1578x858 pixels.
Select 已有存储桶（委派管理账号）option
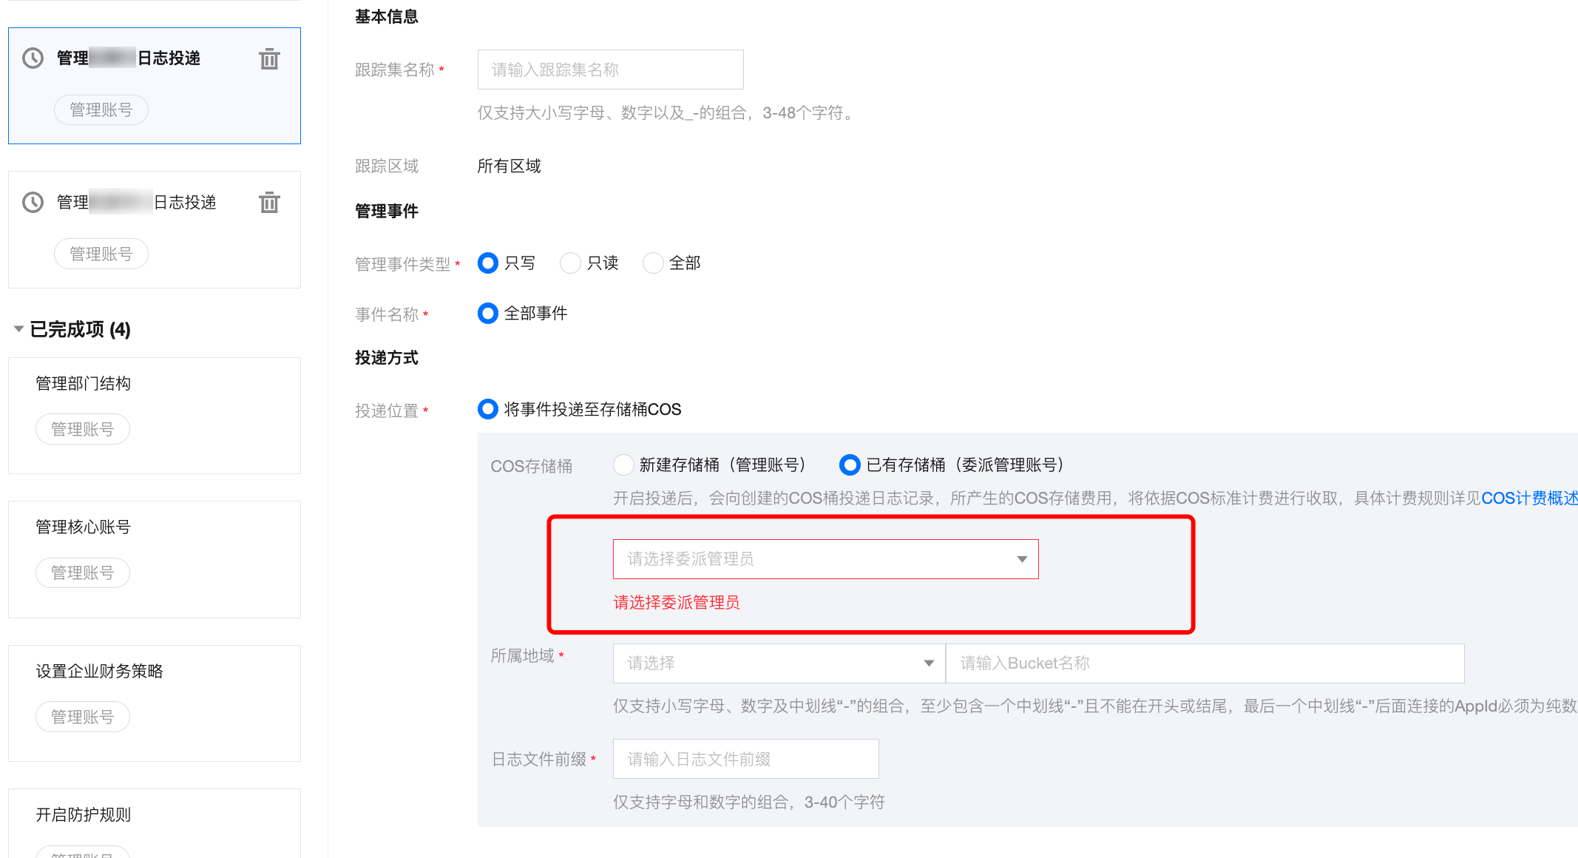pos(850,465)
